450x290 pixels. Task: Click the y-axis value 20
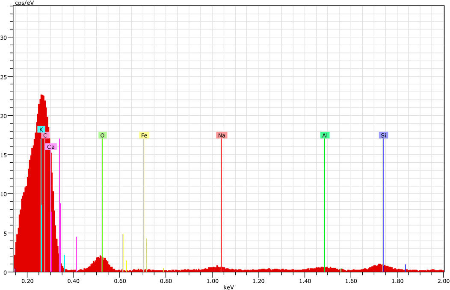[4, 116]
